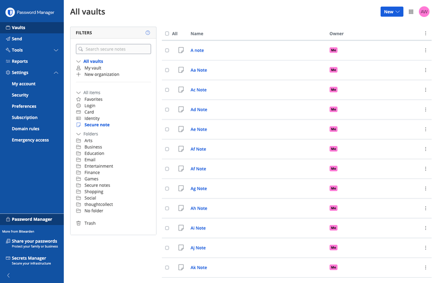Open the Reports page
The width and height of the screenshot is (438, 283).
pos(20,62)
